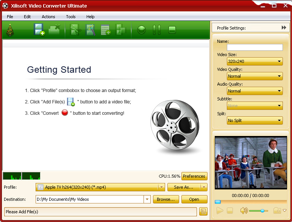Start converting with the green Convert button
The height and width of the screenshot is (222, 292).
(x=142, y=30)
